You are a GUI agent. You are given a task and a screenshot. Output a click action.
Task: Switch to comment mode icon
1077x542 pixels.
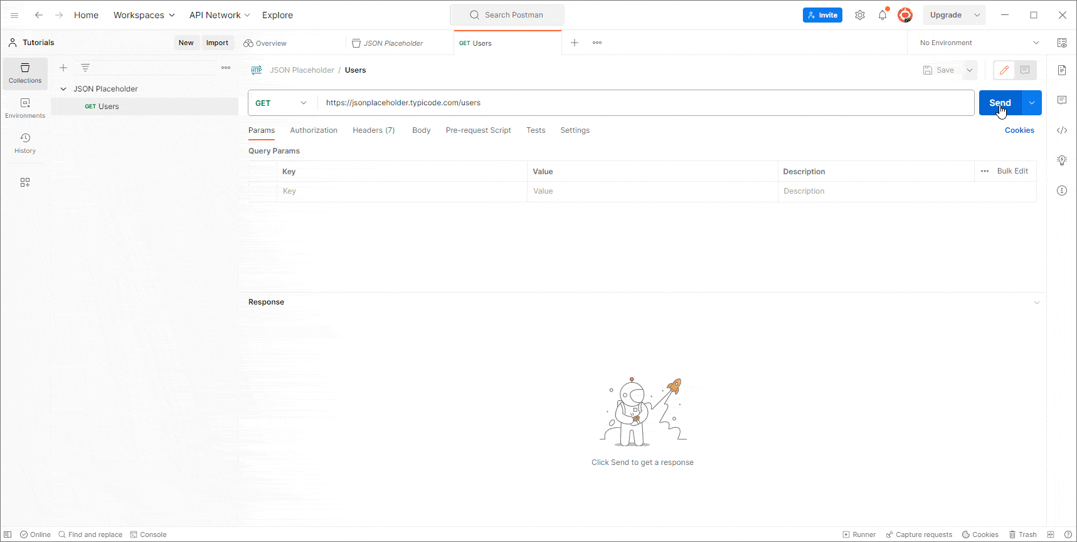1025,70
